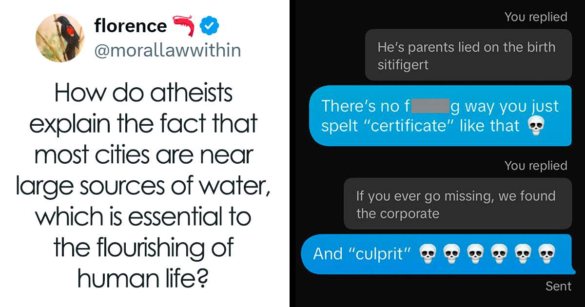The image size is (585, 307).
Task: Click the "Sent" status under the last message
Action: pos(558,286)
